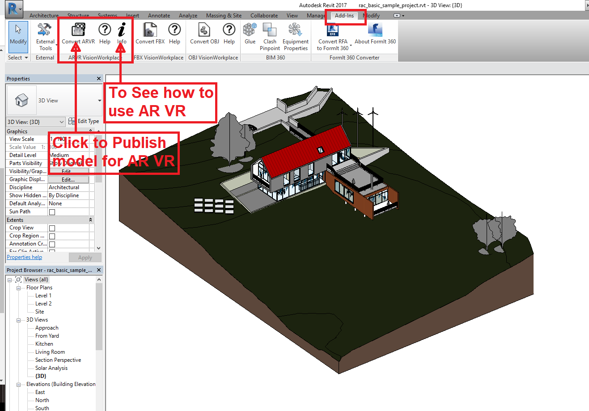Select the Kitchen view in Project Browser
The width and height of the screenshot is (589, 411).
43,343
